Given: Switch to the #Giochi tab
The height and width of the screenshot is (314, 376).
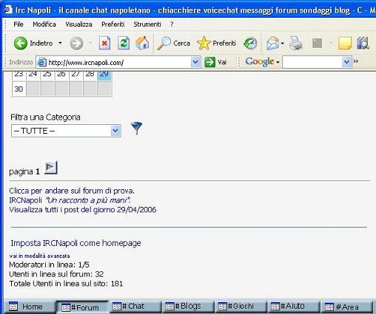Looking at the screenshot, I should (x=241, y=307).
